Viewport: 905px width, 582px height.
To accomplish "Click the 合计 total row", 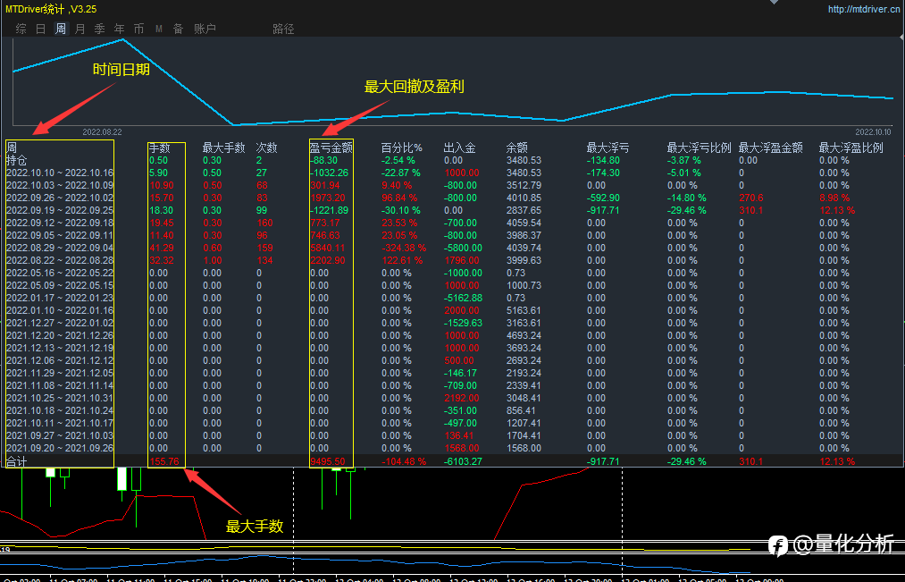I will (17, 461).
